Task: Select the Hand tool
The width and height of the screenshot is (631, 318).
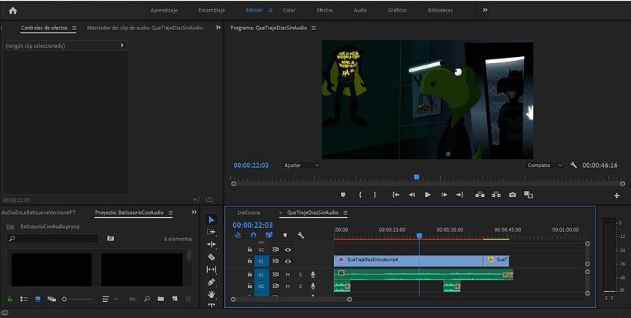Action: coord(212,295)
